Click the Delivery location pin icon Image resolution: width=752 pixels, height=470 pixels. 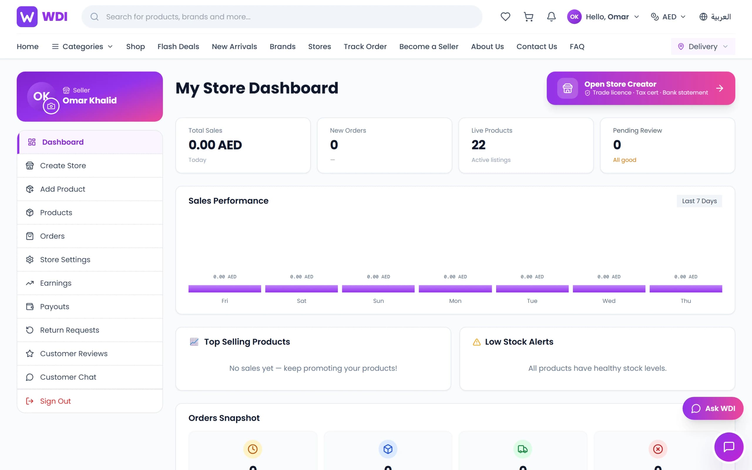681,47
